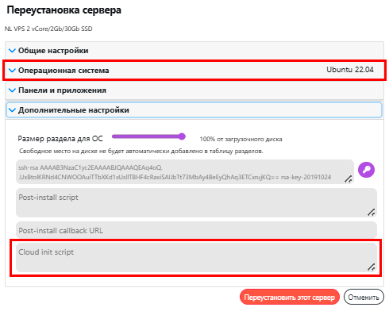The height and width of the screenshot is (311, 389).
Task: Click the purple SSH key icon button
Action: tap(366, 170)
